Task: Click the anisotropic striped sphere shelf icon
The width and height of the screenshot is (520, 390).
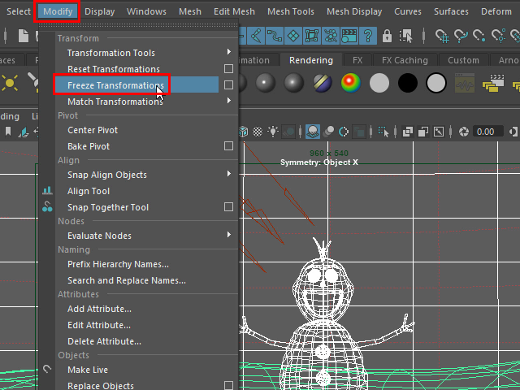Action: (323, 83)
